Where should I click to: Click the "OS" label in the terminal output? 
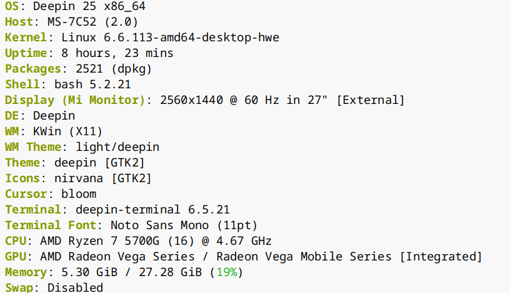point(11,6)
